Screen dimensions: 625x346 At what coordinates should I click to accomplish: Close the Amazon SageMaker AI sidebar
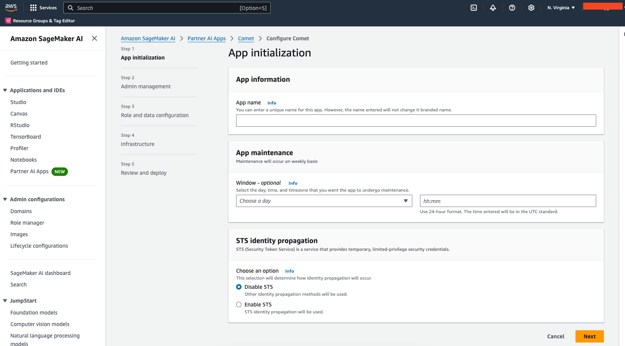point(94,38)
